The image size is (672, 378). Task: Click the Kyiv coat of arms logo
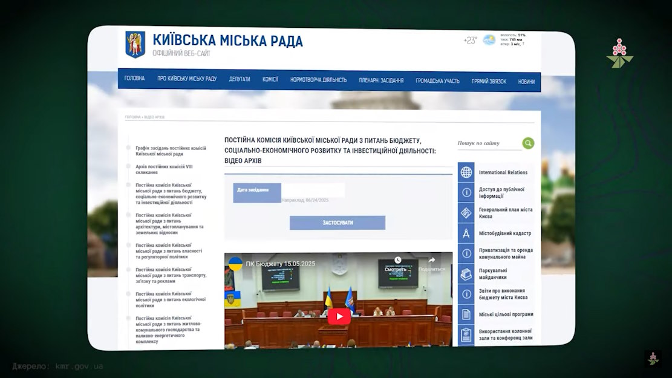[x=135, y=45]
